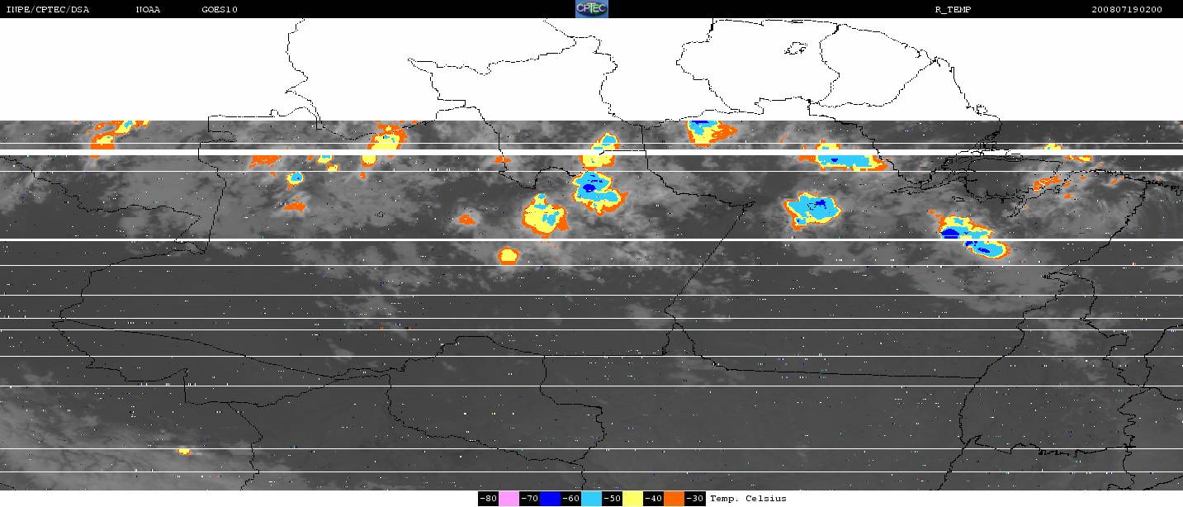Viewport: 1183px width, 507px height.
Task: Pick the pink legend color swatch
Action: pyautogui.click(x=509, y=499)
